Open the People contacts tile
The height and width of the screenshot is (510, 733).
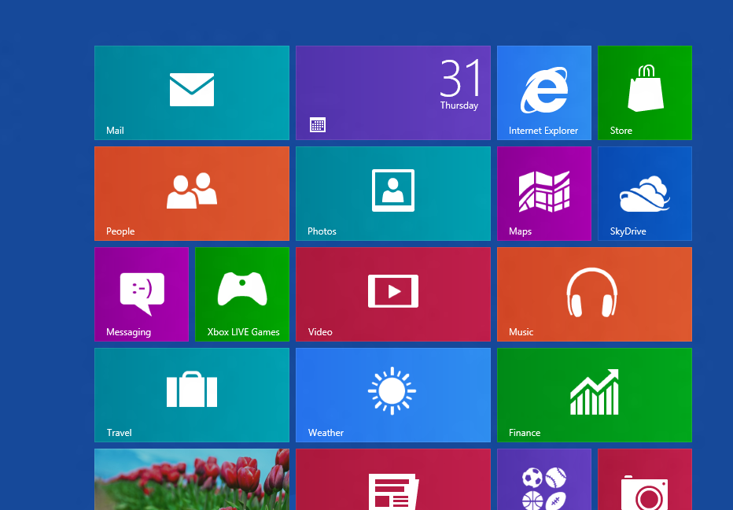pos(192,193)
